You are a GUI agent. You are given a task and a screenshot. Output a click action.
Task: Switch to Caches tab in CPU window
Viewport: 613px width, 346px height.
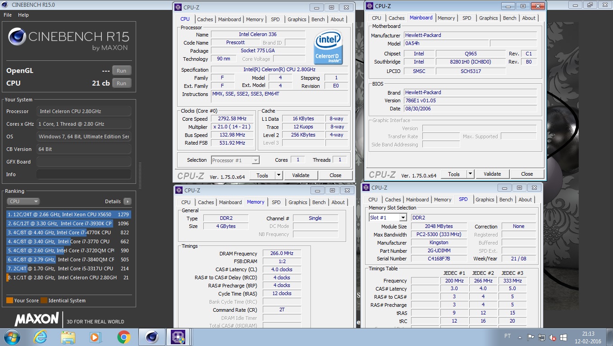205,19
